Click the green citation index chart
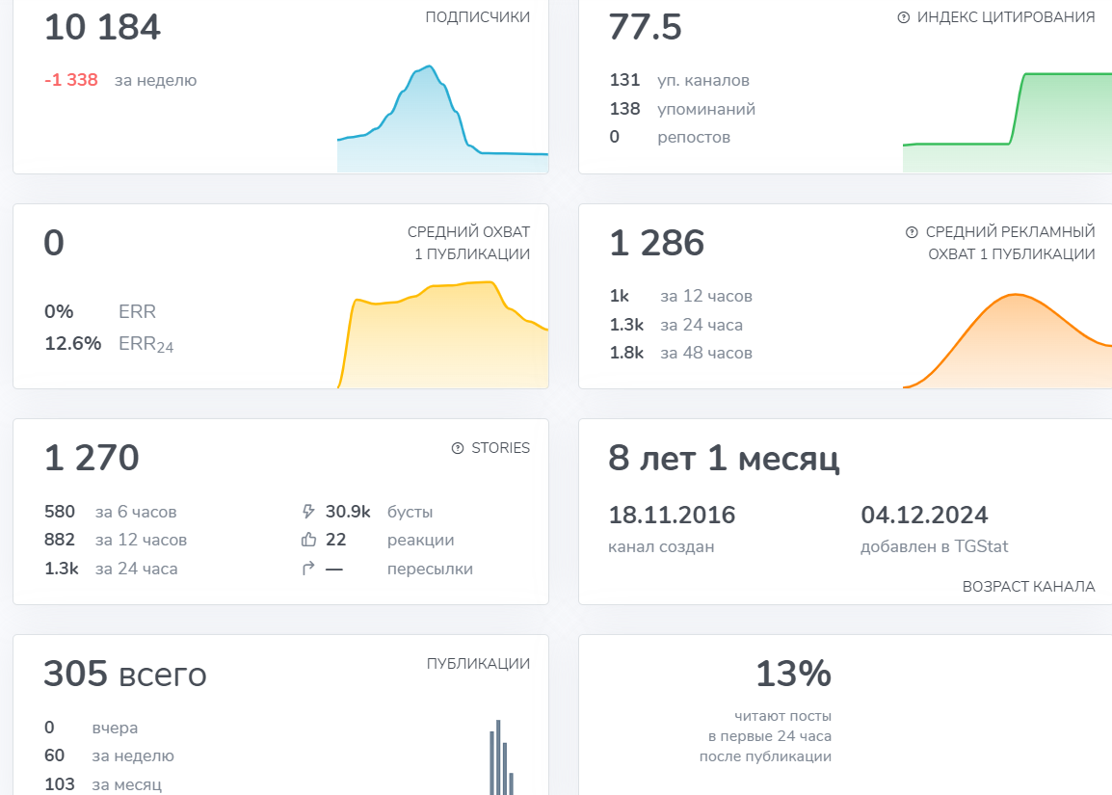Screen dimensions: 1112x795 (x=1007, y=122)
